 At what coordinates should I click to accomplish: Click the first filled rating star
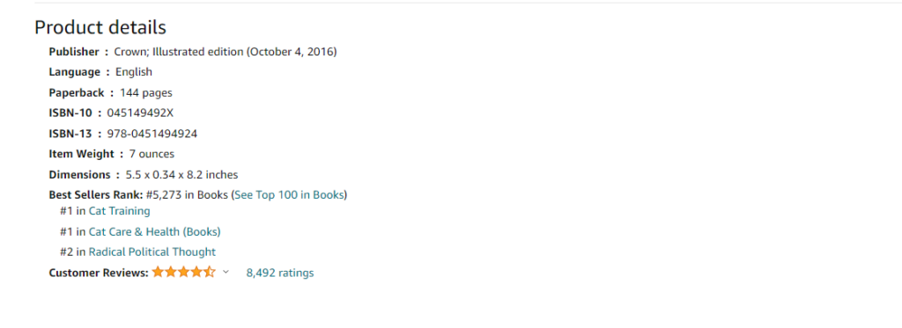159,272
